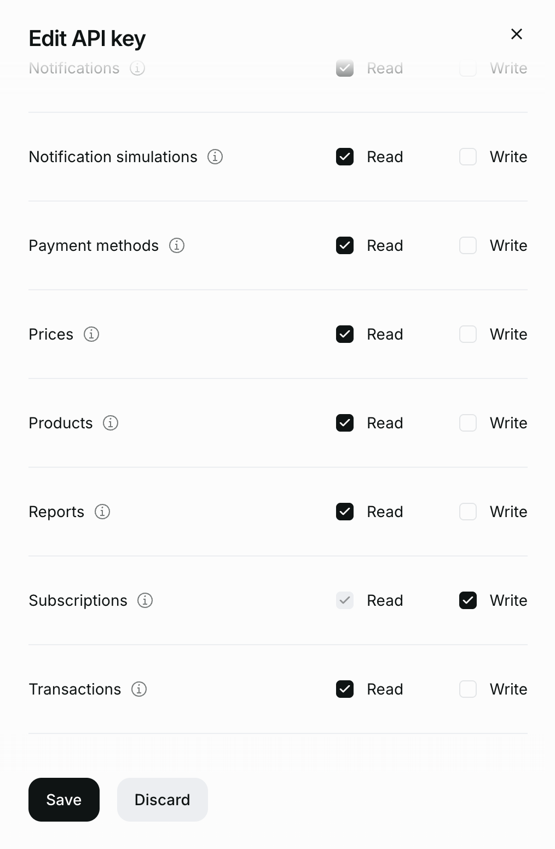555x849 pixels.
Task: Enable Write for Notification simulations
Action: coord(468,157)
